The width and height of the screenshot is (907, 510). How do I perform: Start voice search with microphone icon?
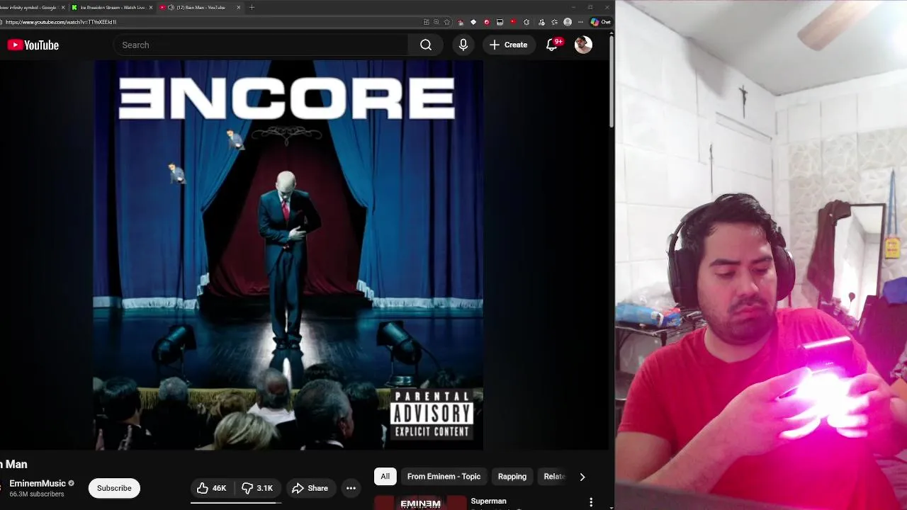pyautogui.click(x=463, y=45)
